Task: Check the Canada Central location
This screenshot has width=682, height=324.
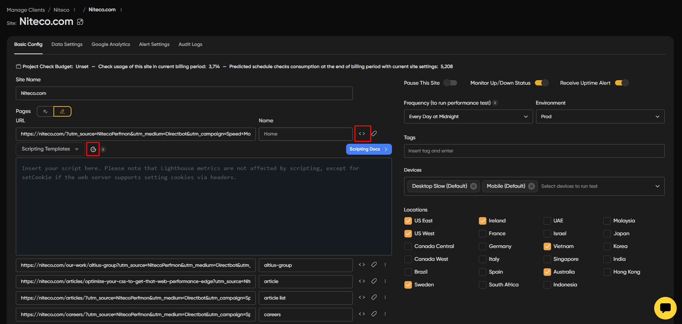Action: point(408,246)
